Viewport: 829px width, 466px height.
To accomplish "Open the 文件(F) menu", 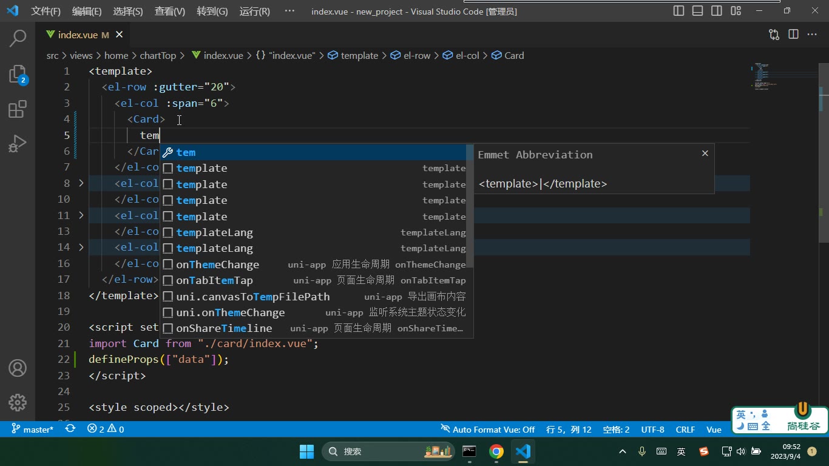I will pos(46,11).
